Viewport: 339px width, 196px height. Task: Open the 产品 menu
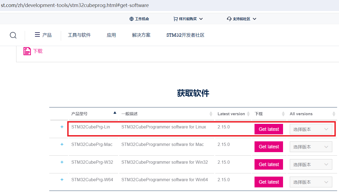(47, 35)
